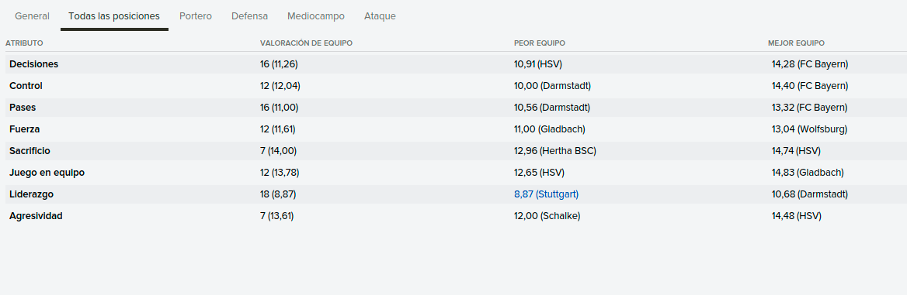The image size is (907, 295).
Task: Select the Control attribute row
Action: click(x=456, y=86)
